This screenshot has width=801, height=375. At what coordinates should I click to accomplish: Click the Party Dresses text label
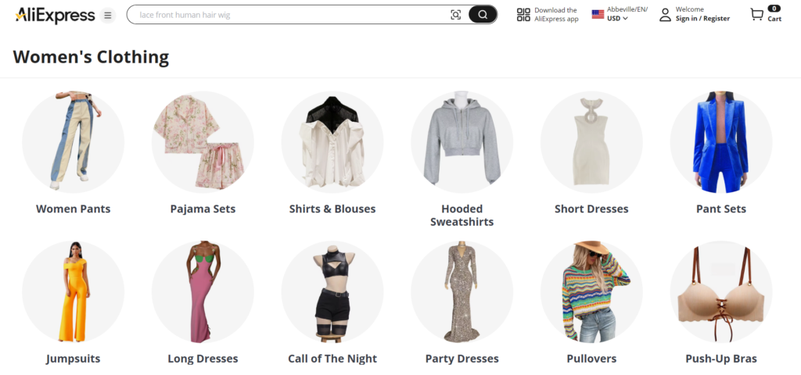coord(462,359)
